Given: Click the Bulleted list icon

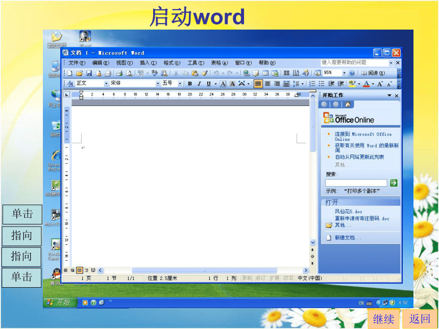Looking at the screenshot, I should (x=322, y=84).
